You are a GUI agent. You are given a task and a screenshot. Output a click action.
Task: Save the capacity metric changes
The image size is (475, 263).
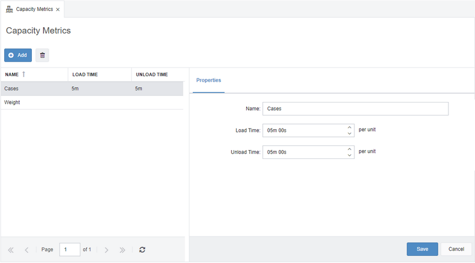(422, 249)
